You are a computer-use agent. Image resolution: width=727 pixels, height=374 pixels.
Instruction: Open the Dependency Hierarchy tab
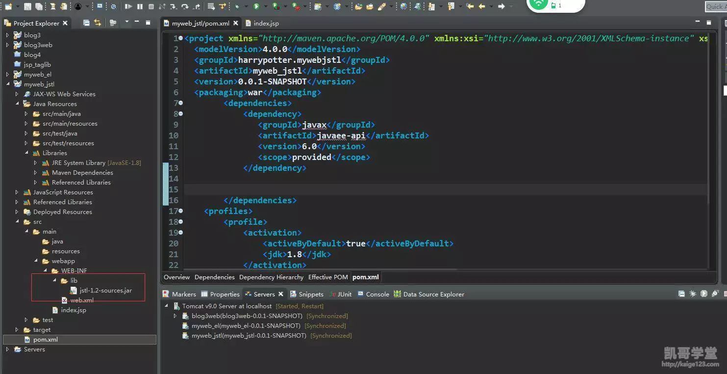[x=271, y=277]
